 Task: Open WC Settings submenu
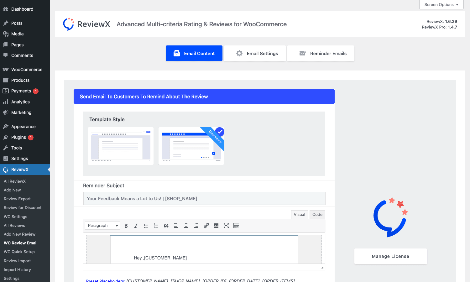[15, 217]
